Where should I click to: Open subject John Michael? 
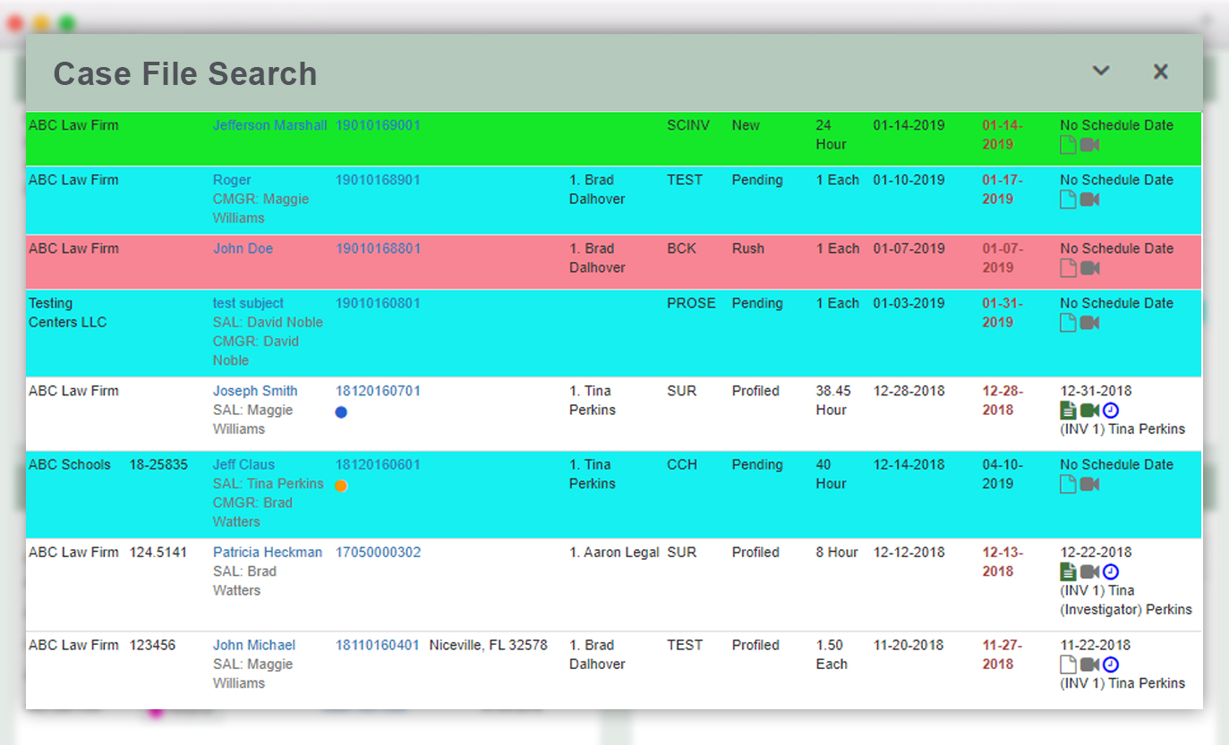point(254,645)
